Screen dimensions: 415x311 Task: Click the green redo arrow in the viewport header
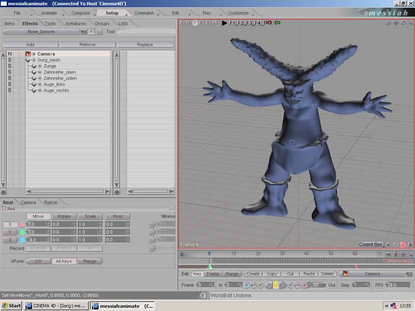278,23
